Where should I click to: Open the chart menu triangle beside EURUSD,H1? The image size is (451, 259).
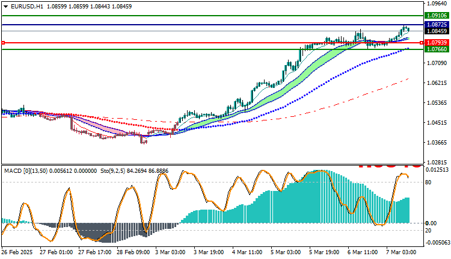(x=6, y=7)
